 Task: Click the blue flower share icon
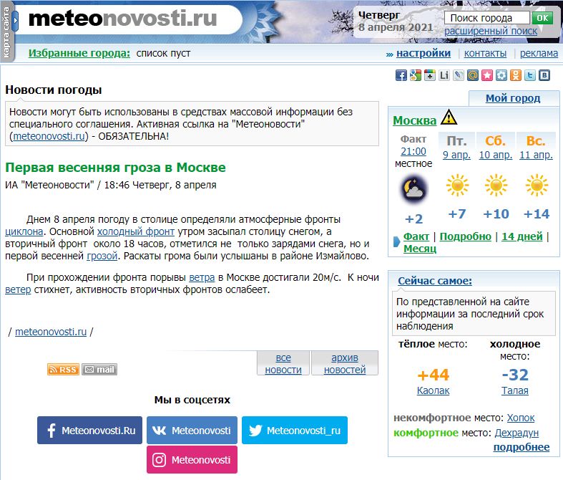[x=501, y=75]
